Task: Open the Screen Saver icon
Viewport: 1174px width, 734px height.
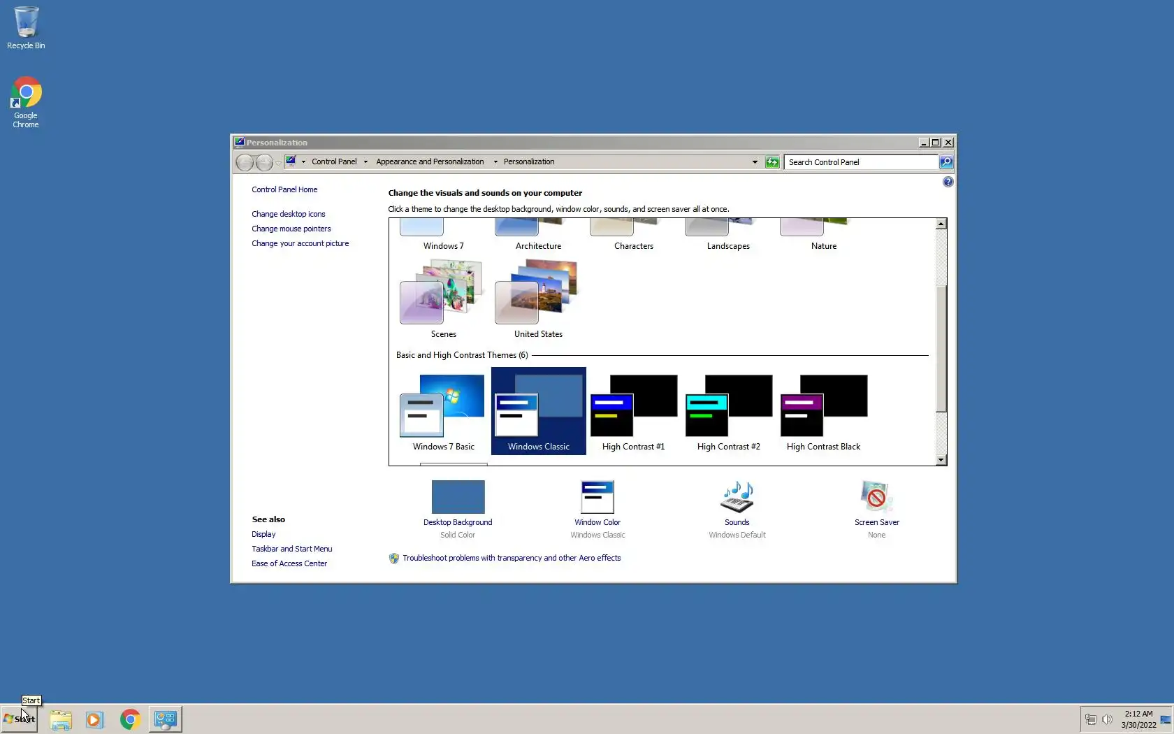Action: [x=876, y=497]
